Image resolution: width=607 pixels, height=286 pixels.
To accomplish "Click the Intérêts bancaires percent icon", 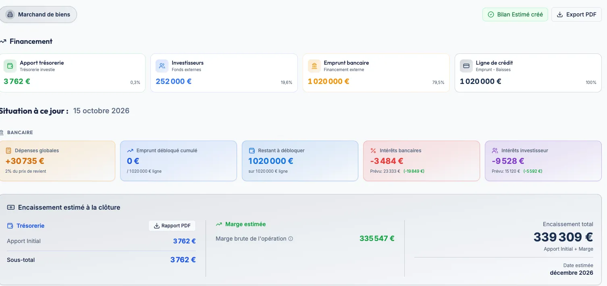I will tap(373, 151).
